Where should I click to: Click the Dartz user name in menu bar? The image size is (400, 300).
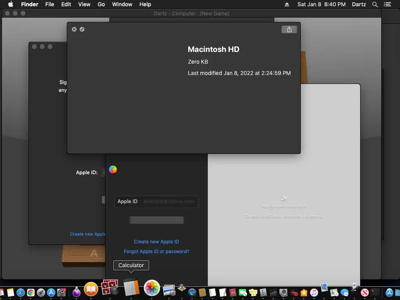(359, 4)
